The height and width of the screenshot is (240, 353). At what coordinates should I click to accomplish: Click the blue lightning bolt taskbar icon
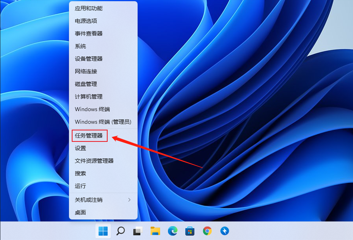224,231
